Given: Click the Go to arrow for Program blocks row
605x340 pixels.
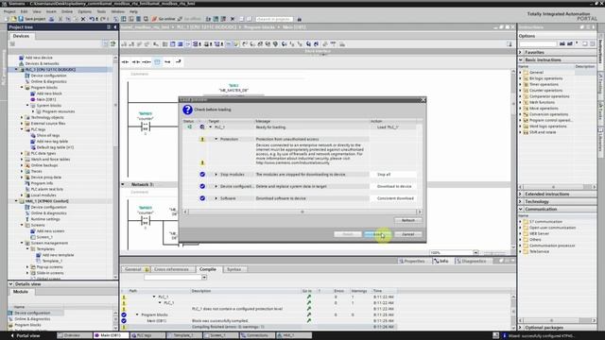Looking at the screenshot, I should pos(309,314).
